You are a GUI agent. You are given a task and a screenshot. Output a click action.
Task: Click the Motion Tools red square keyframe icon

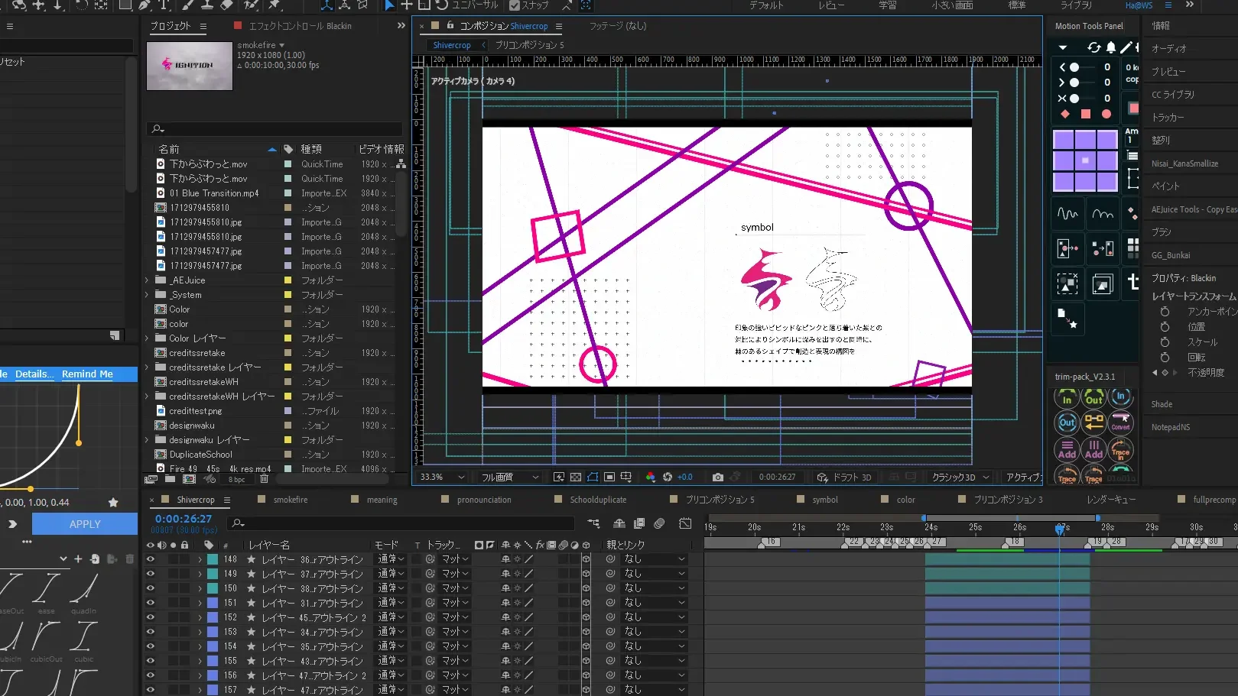click(1086, 114)
